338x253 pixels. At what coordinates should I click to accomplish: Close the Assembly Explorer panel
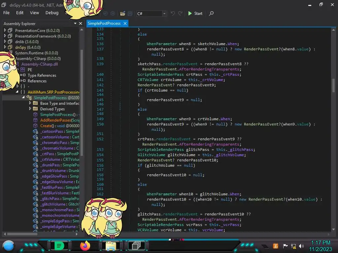pos(81,23)
